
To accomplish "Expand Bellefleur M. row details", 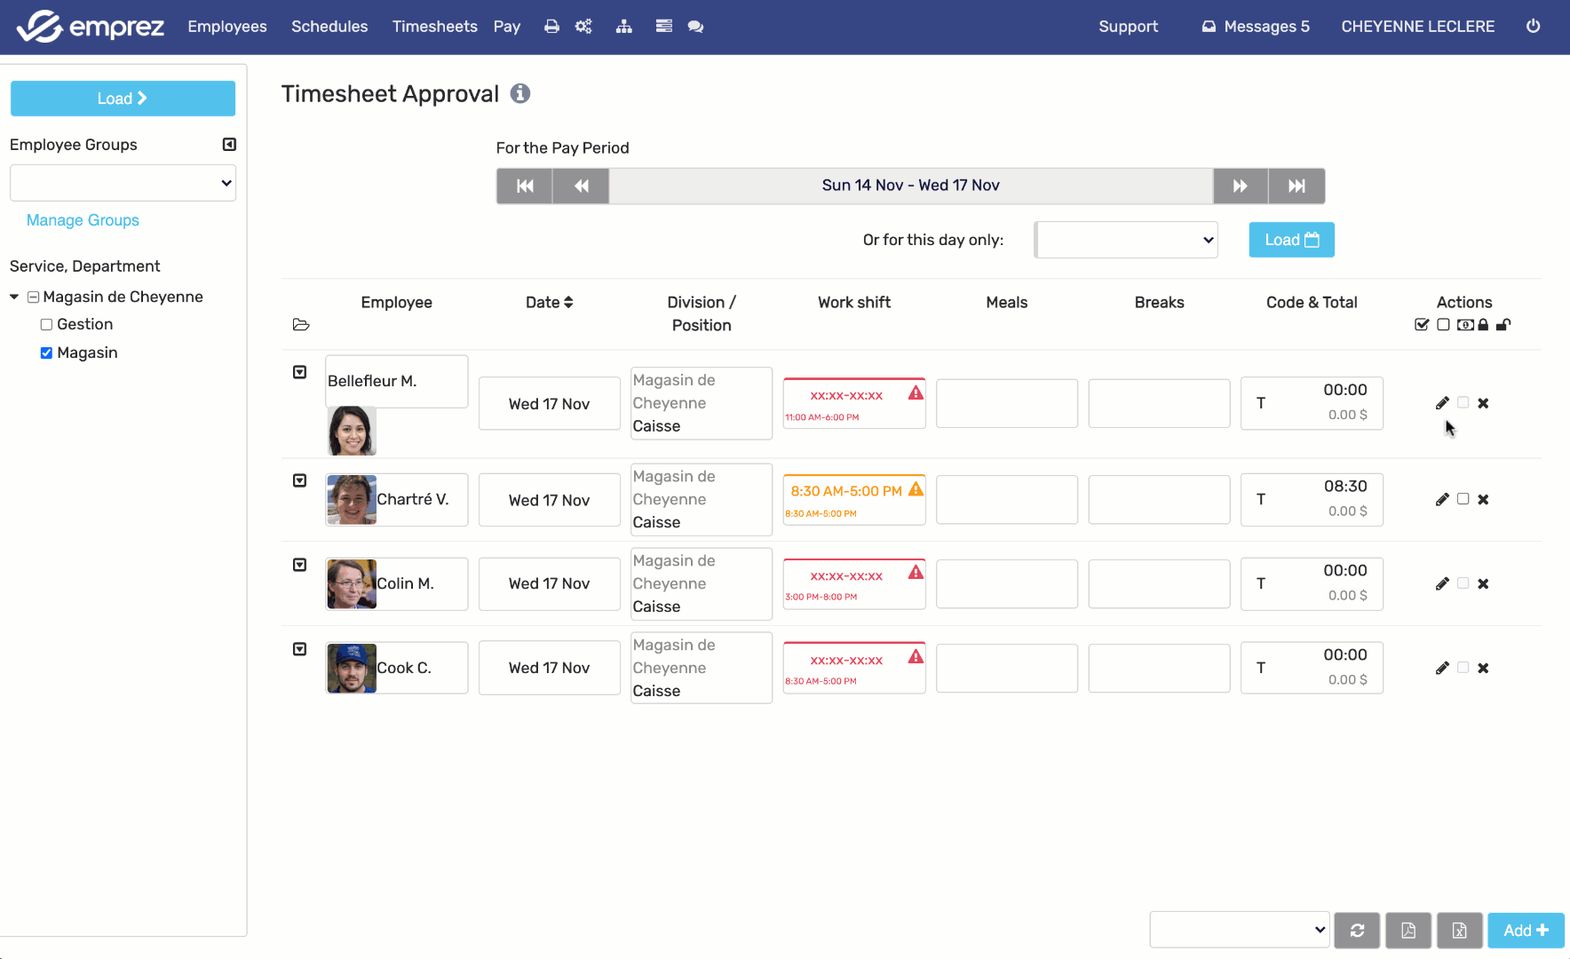I will (x=300, y=373).
